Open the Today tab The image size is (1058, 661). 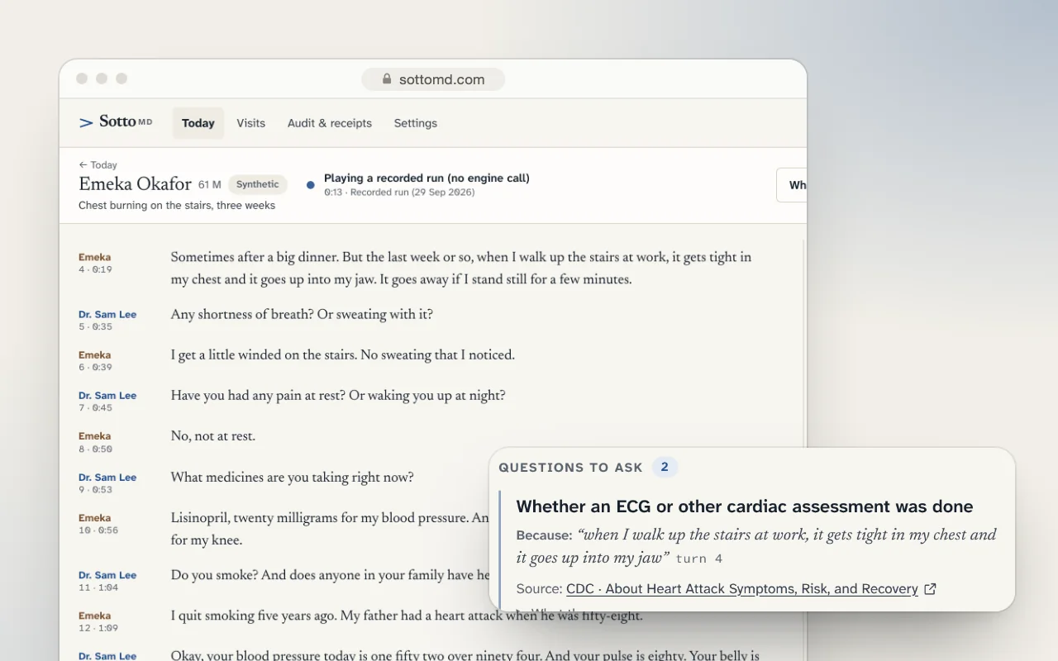tap(198, 123)
